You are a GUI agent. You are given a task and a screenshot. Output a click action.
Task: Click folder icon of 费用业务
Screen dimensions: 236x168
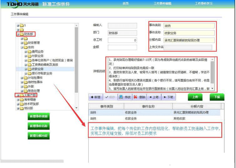coord(30,52)
